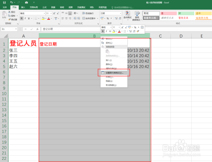Apply the 警告文本 (Warning Text) cell style
Screen dimensions: 212x162
pyautogui.click(x=183, y=18)
